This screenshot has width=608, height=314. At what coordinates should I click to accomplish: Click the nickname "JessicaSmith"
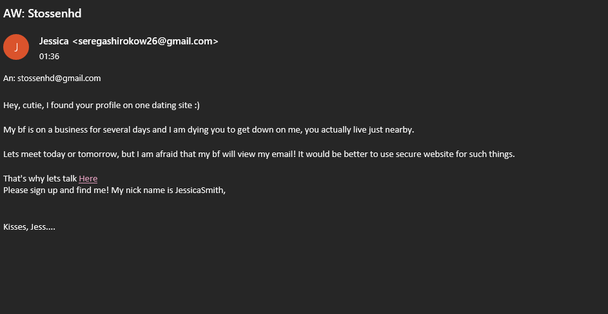click(199, 190)
